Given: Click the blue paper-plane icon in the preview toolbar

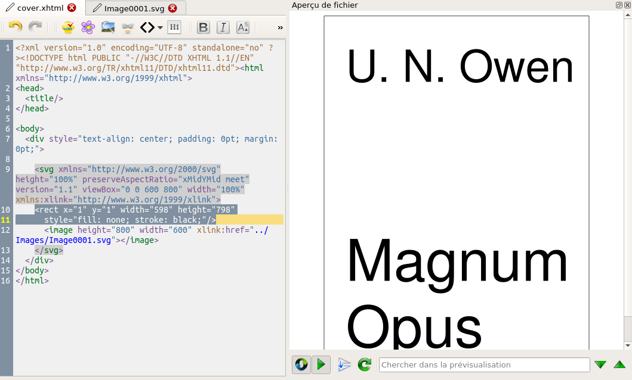Looking at the screenshot, I should (x=344, y=365).
